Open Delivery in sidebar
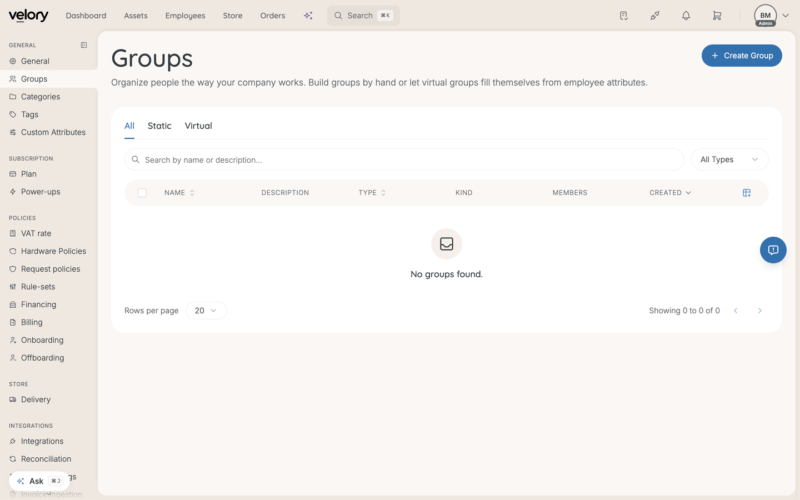This screenshot has height=500, width=800. [49, 399]
